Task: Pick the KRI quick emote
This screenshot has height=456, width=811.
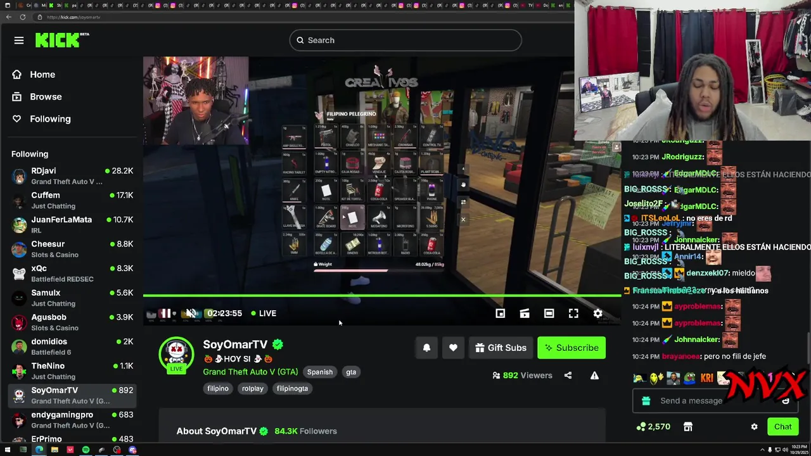Action: 706,378
